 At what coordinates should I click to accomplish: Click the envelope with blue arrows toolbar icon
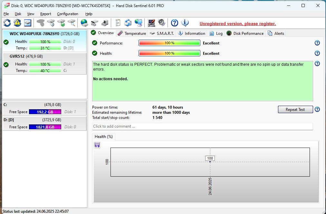click(x=128, y=23)
